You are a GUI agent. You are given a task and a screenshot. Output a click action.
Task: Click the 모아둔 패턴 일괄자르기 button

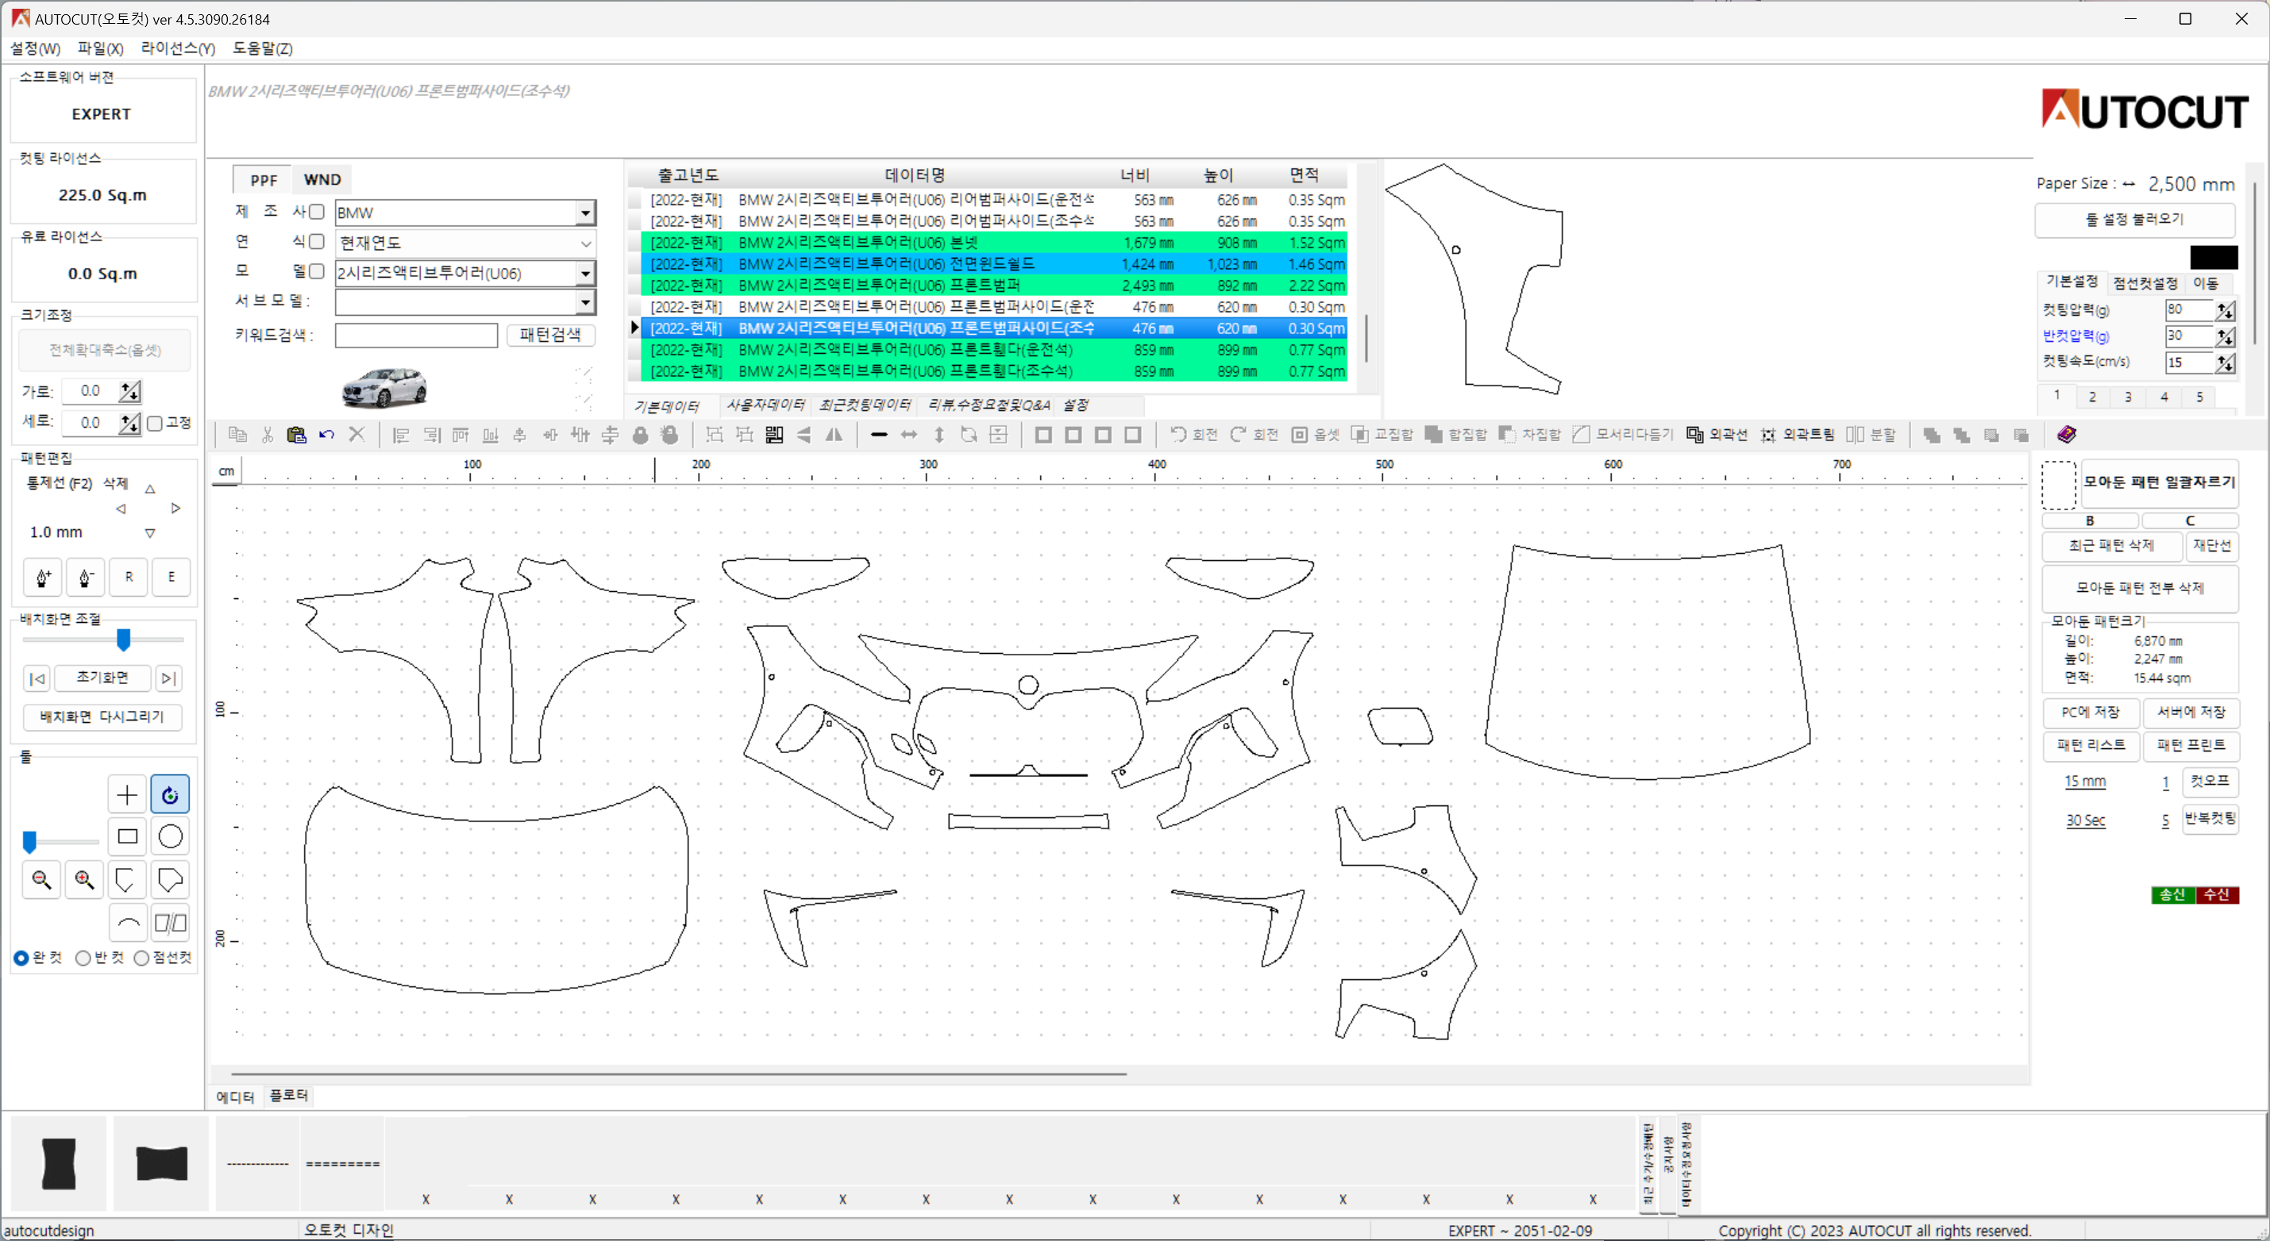point(2159,482)
